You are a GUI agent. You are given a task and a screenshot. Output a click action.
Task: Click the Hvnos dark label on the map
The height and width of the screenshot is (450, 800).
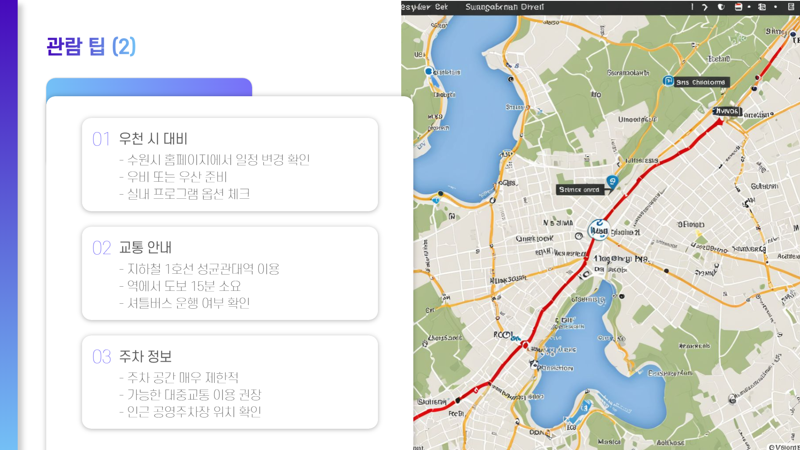(727, 111)
